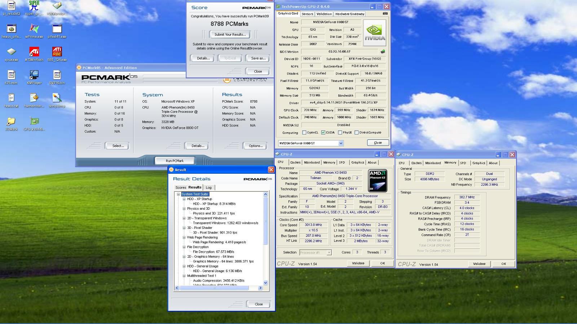
Task: Click Details button in Score window
Action: click(203, 58)
